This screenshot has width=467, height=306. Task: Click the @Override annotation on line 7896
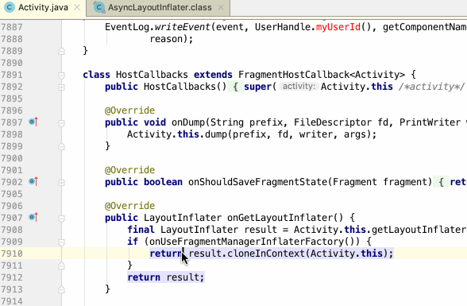pos(130,110)
